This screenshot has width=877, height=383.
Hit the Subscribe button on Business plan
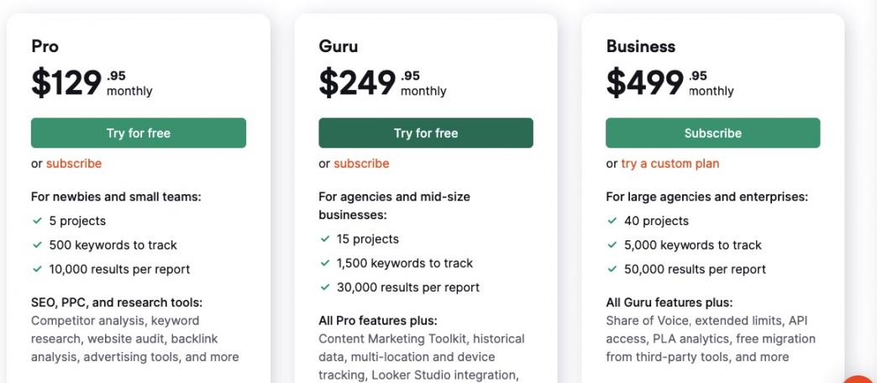point(712,133)
